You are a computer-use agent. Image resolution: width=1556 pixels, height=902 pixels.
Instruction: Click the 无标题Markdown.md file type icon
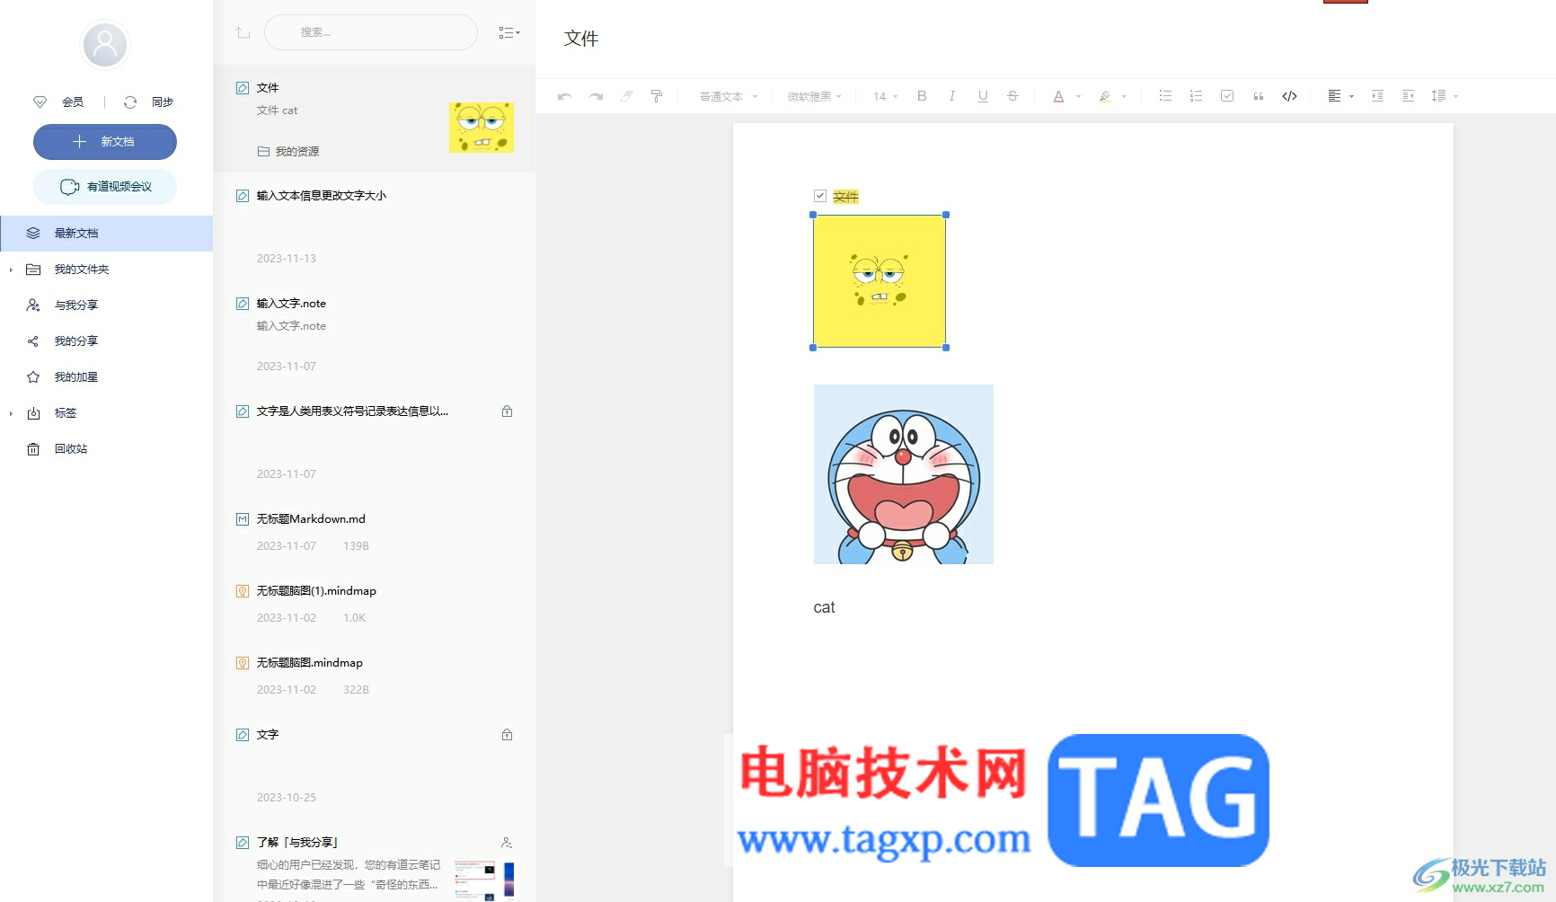click(x=243, y=519)
